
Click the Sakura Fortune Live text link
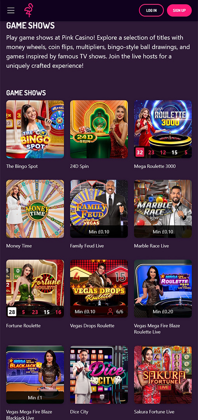tap(154, 412)
